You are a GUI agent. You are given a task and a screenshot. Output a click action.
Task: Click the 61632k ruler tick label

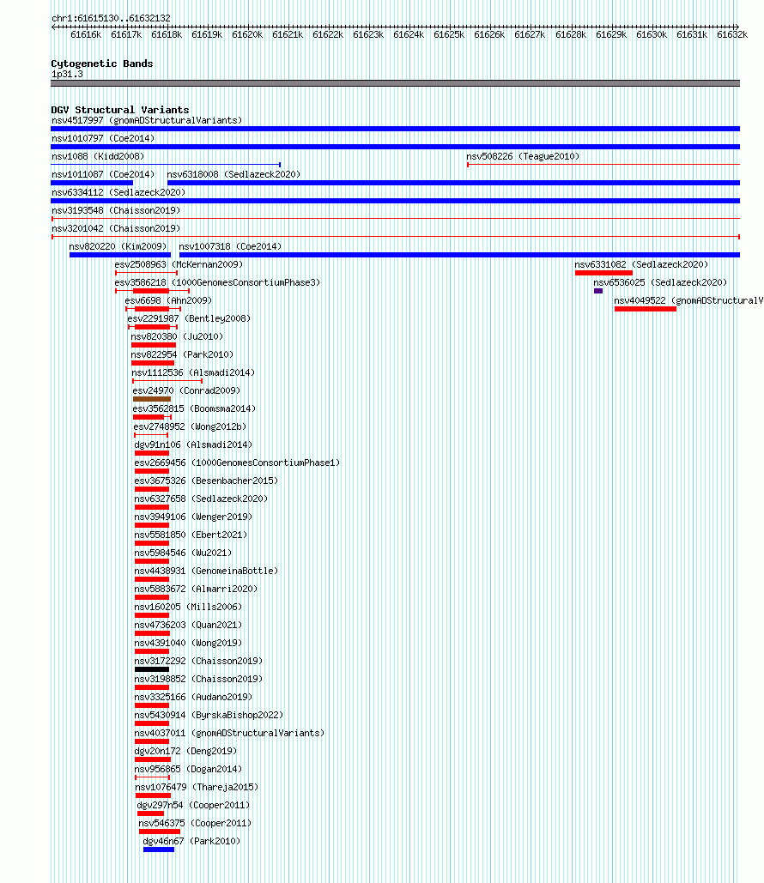click(x=732, y=35)
